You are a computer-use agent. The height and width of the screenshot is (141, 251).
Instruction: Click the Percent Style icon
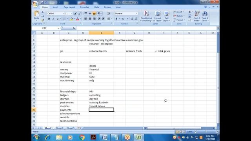123,19
